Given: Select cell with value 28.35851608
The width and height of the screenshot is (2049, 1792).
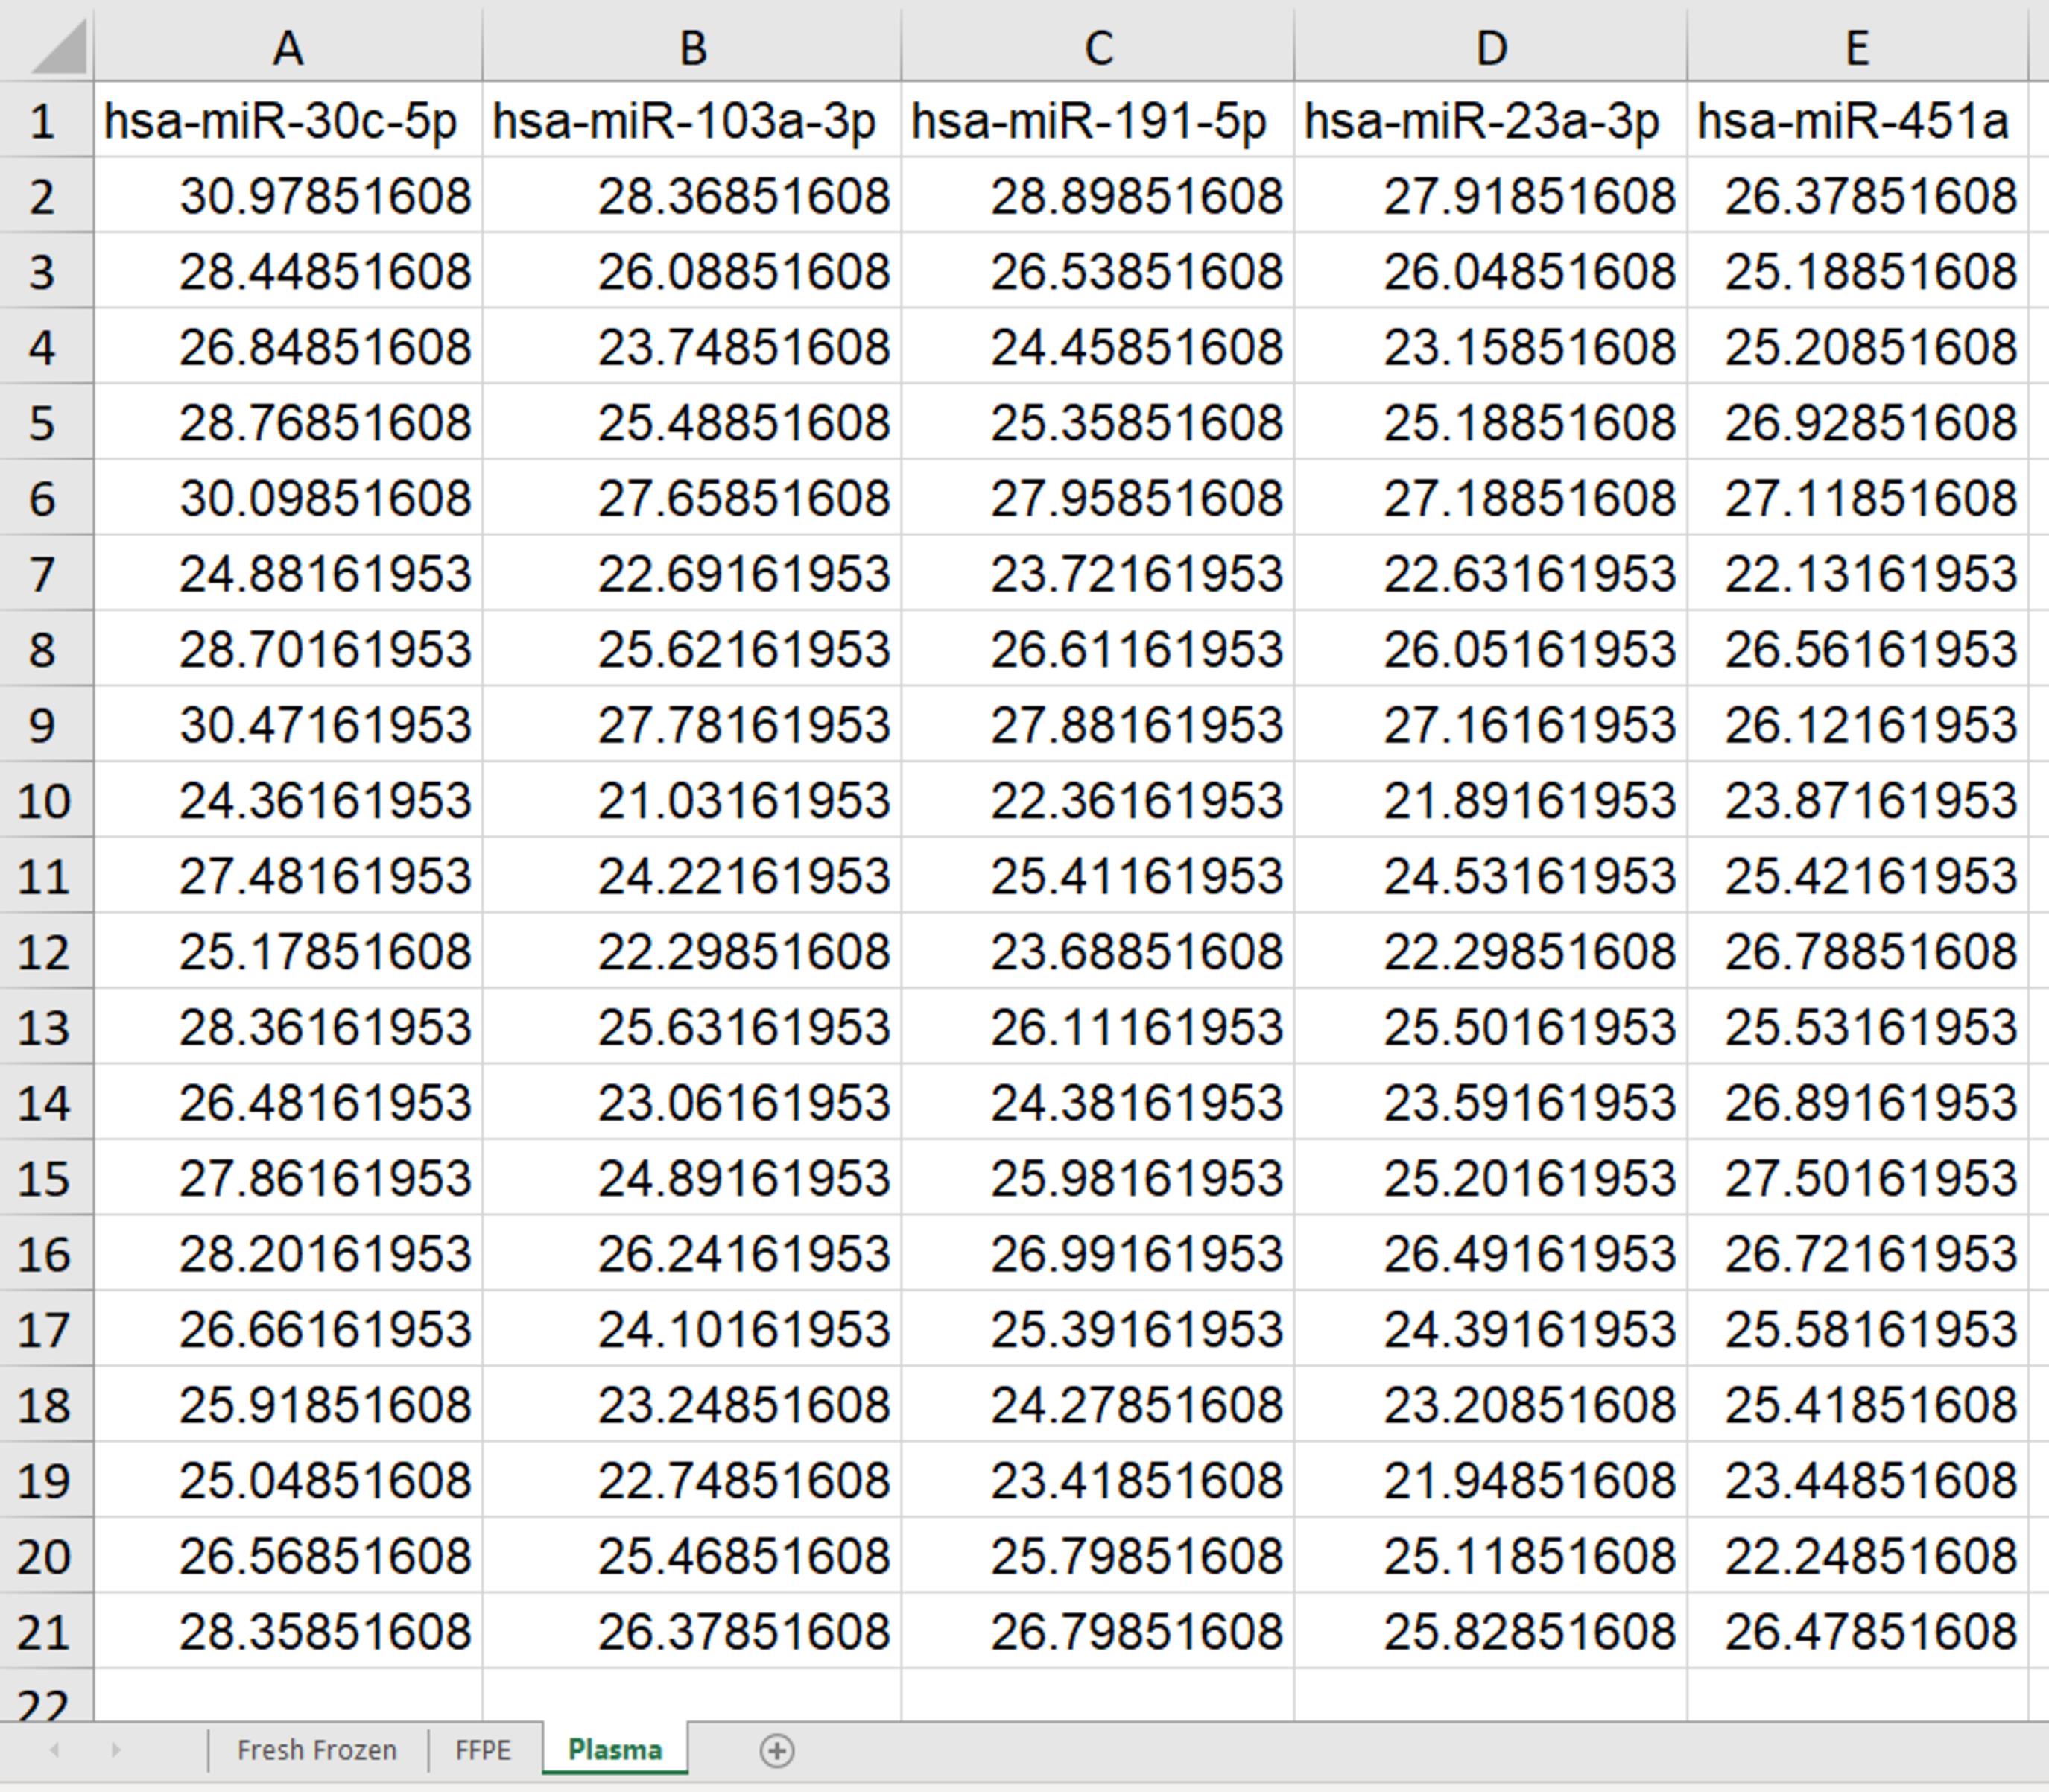Looking at the screenshot, I should [288, 1631].
